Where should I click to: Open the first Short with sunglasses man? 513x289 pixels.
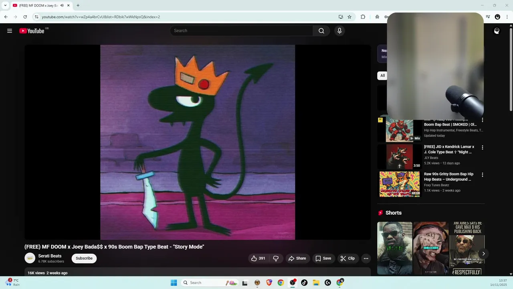tap(394, 248)
